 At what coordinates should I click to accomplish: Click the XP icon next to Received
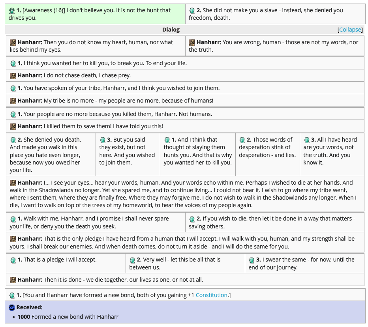click(x=12, y=308)
